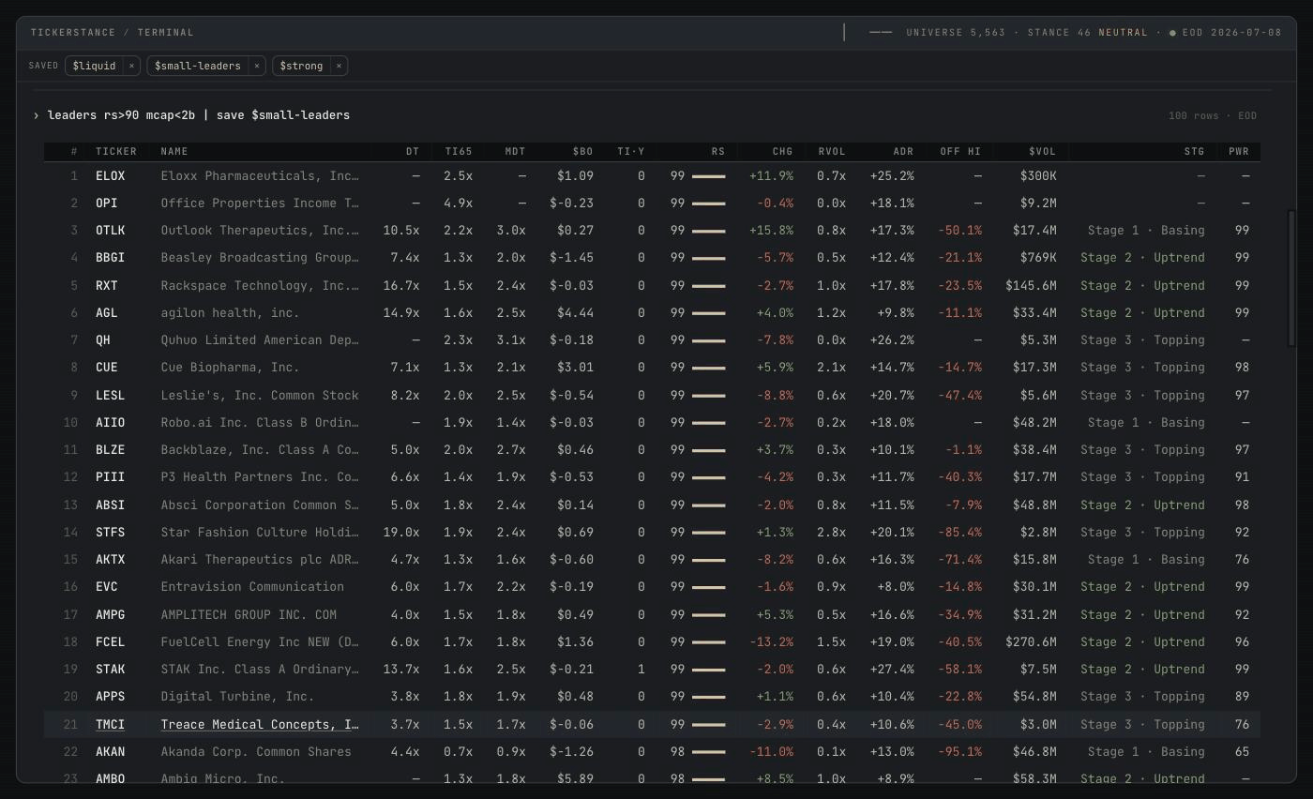Image resolution: width=1313 pixels, height=799 pixels.
Task: Open Treace Medical Concepts name link
Action: [260, 724]
